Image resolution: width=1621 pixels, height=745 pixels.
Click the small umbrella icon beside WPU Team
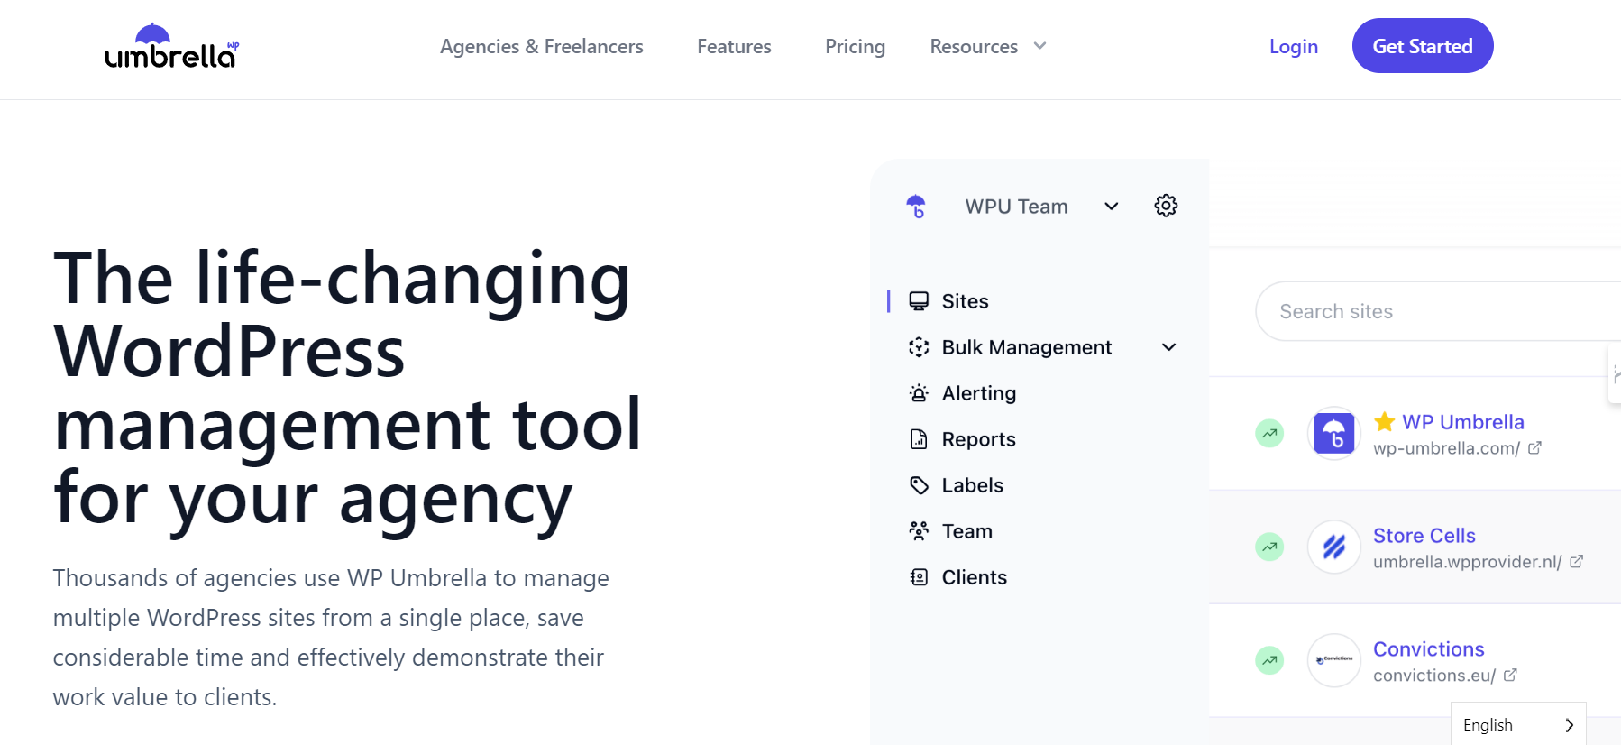[x=916, y=207]
